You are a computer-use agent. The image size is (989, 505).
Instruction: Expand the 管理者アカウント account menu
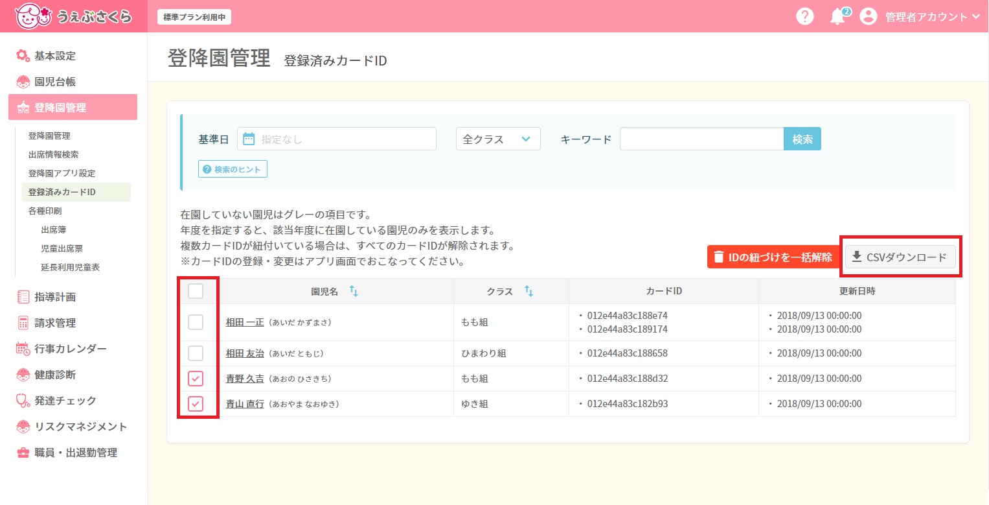point(933,18)
